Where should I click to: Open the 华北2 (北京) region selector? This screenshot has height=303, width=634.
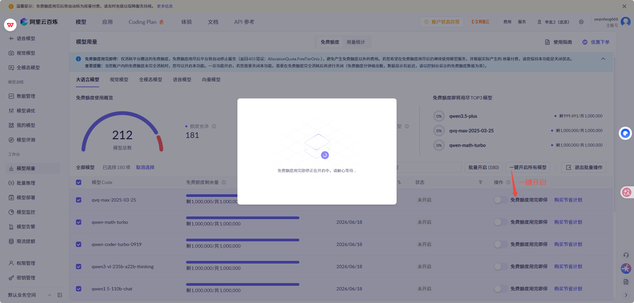coord(553,22)
